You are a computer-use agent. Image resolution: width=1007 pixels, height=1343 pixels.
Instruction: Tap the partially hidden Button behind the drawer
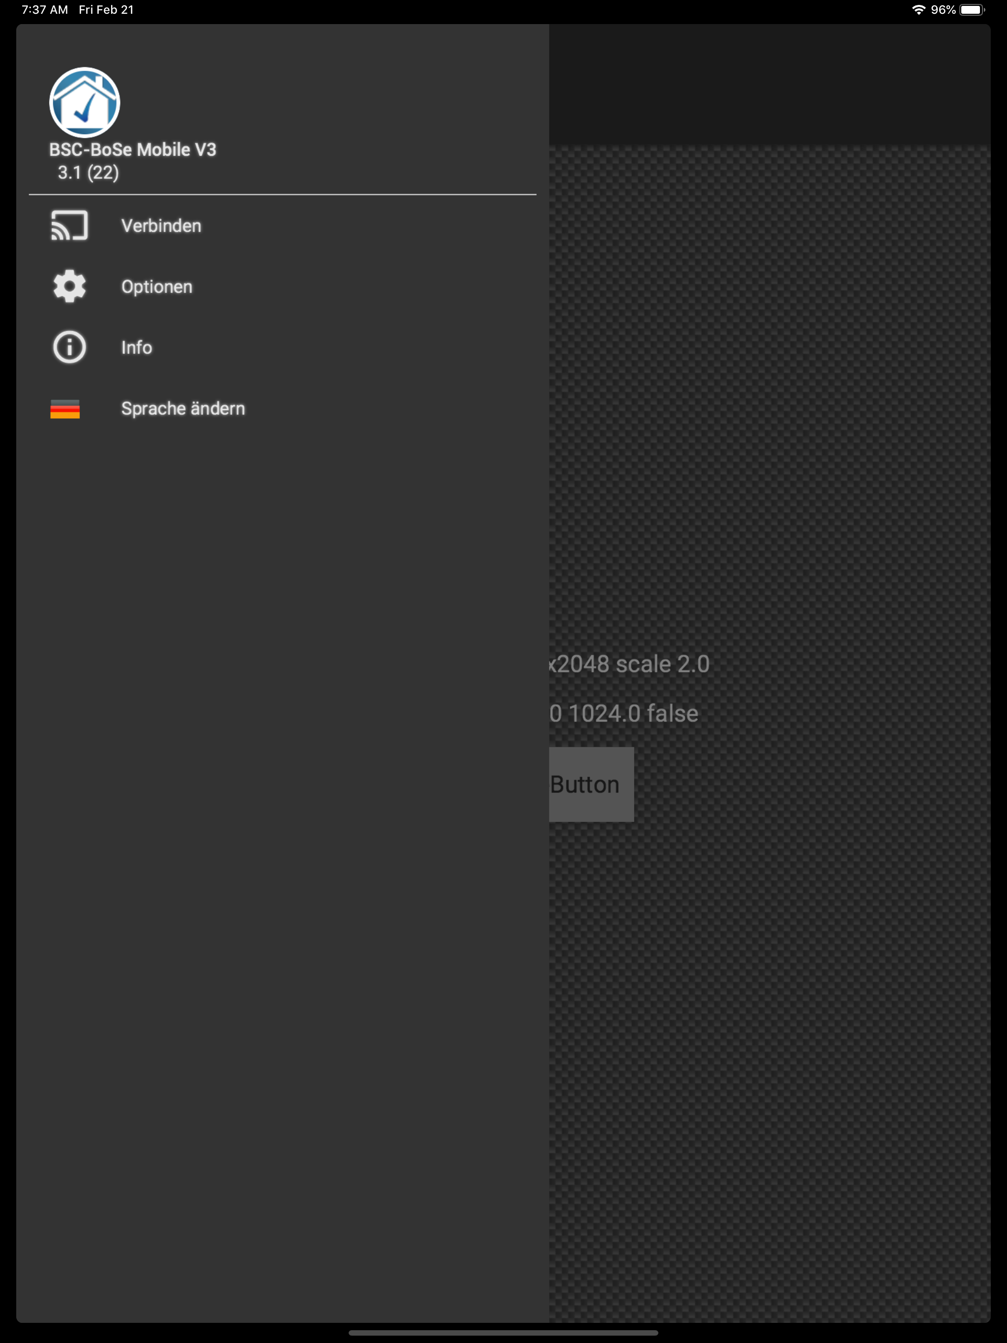592,785
